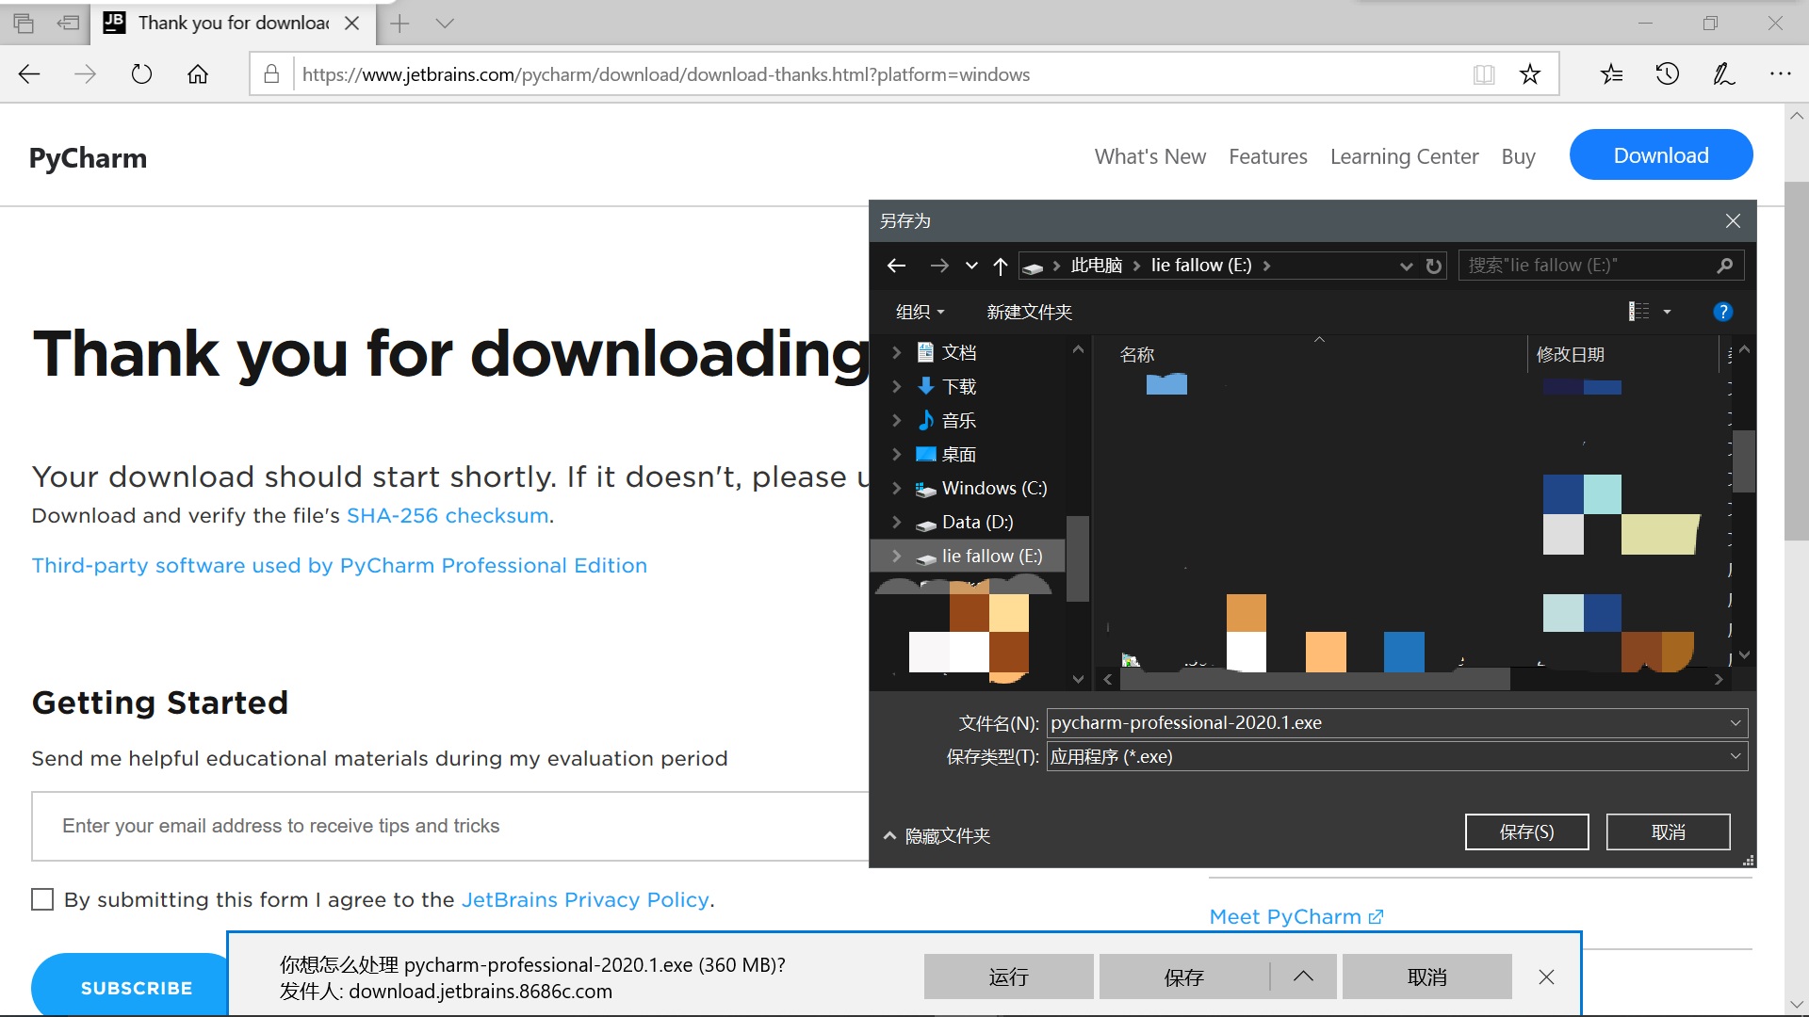Click the SHA-256 checksum link
Screen dimensions: 1809x1017
(x=448, y=516)
